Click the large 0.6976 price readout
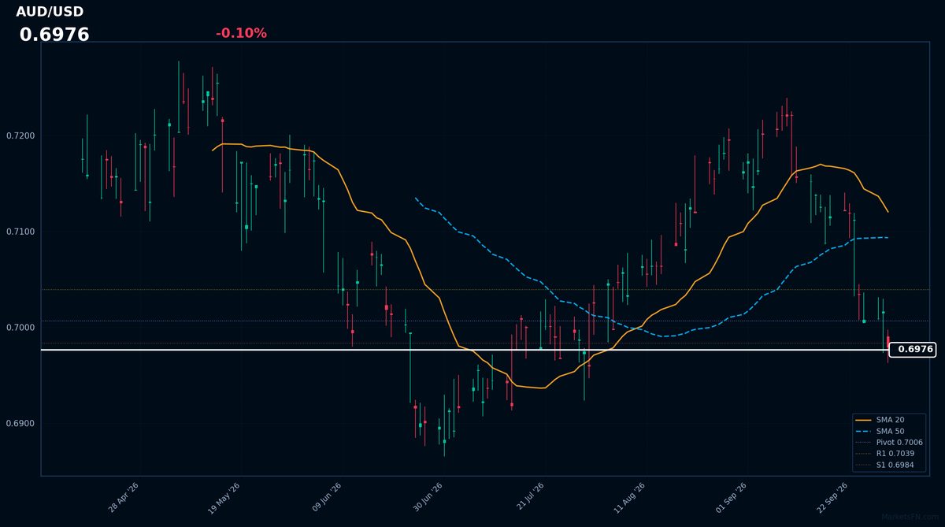 click(x=54, y=35)
